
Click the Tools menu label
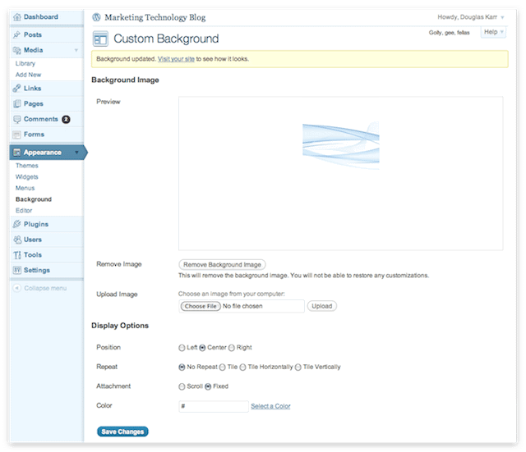click(33, 255)
